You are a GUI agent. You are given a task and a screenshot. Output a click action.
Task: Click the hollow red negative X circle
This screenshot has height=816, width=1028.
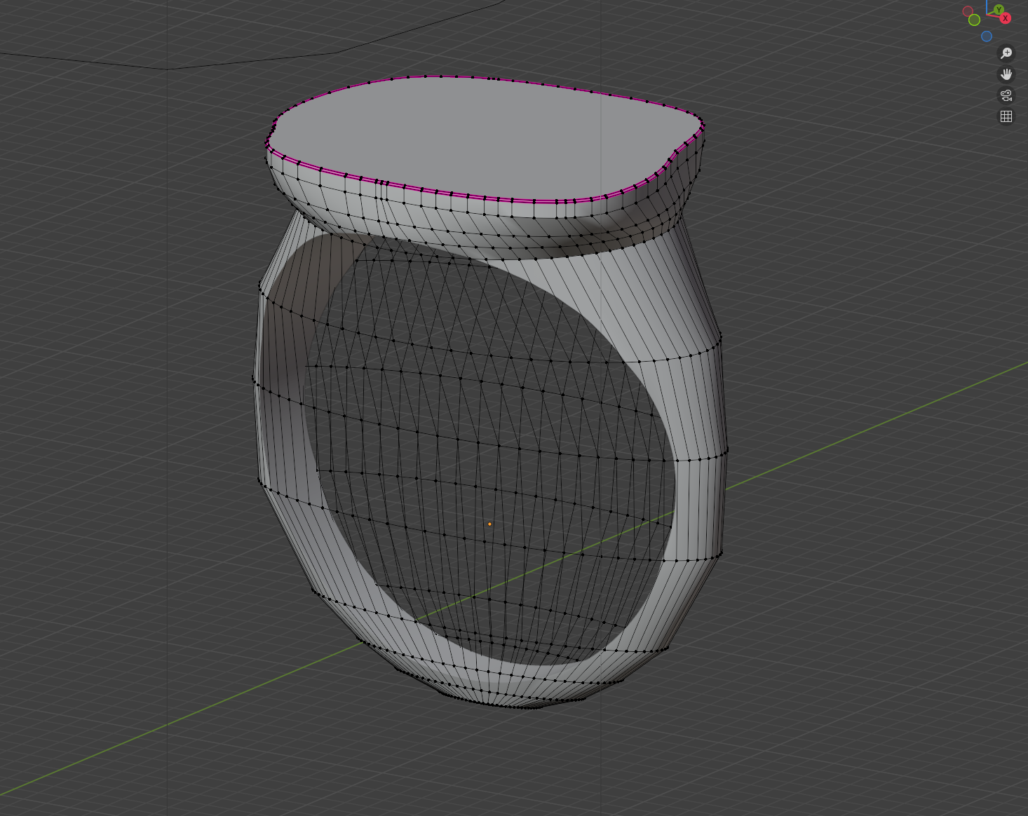(x=968, y=11)
